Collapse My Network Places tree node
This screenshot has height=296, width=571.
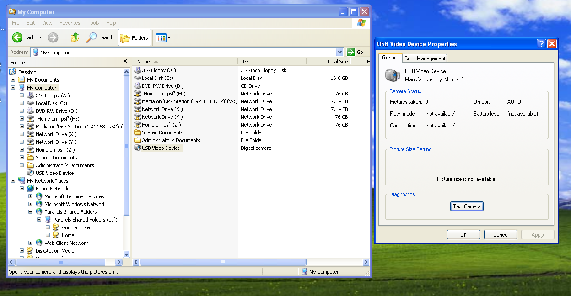click(13, 181)
